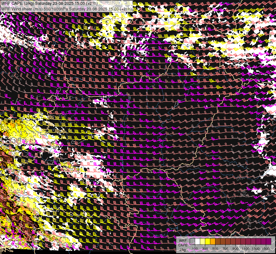The height and width of the screenshot is (254, 276).
Task: Click the orange CAPE legend swatch
Action: pyautogui.click(x=213, y=242)
